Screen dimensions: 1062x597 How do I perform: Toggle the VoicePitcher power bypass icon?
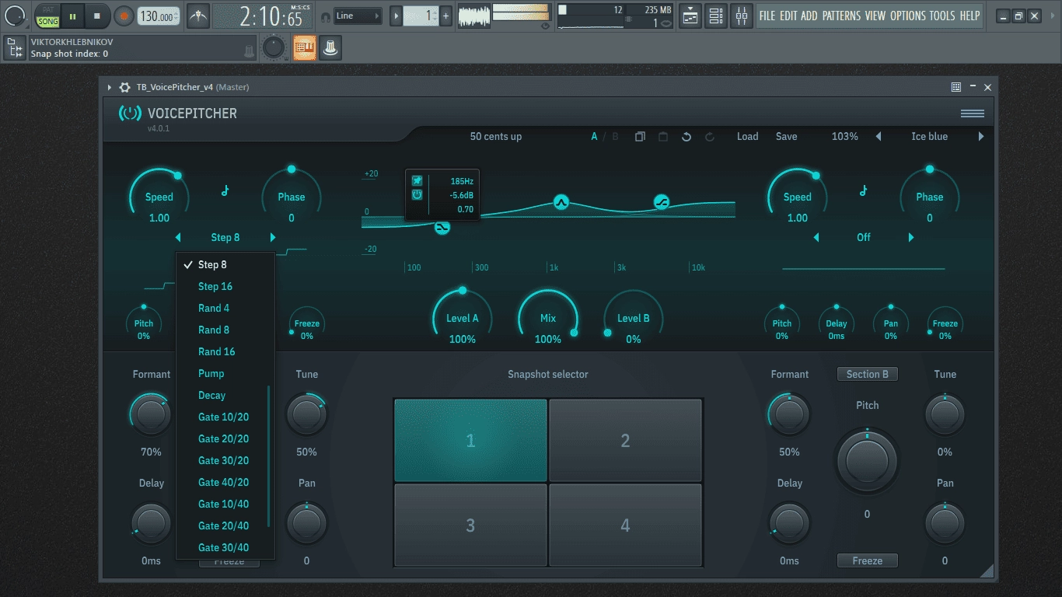click(130, 113)
